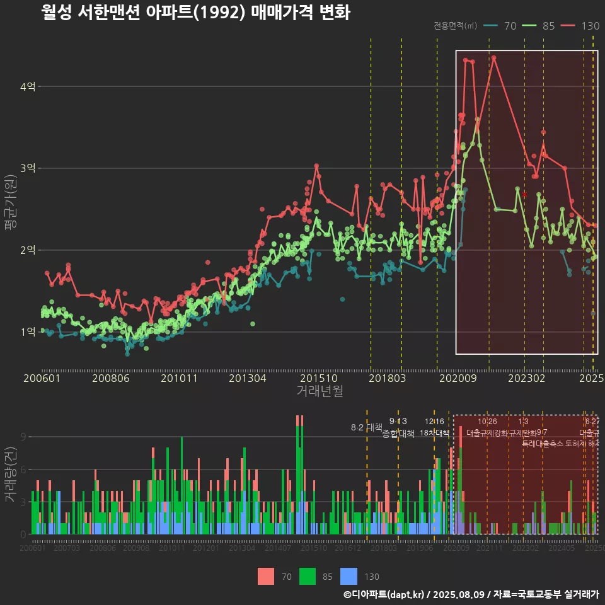Click the 3 tick on volume axis

point(23,502)
